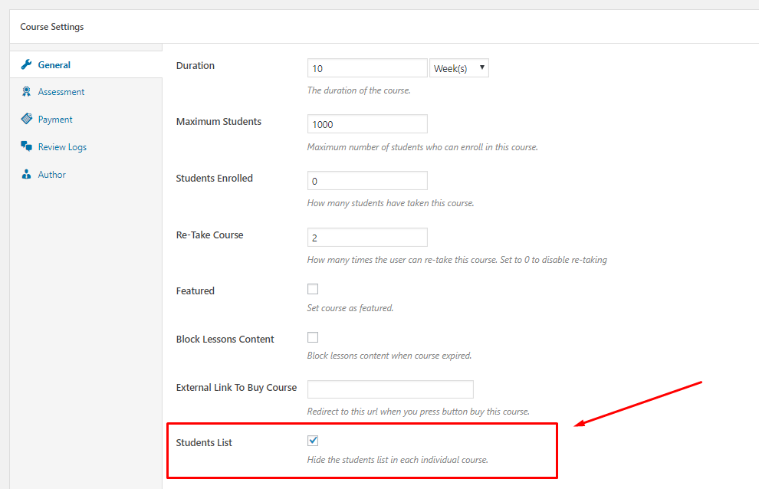Image resolution: width=759 pixels, height=489 pixels.
Task: Open the Assessment settings tab
Action: pyautogui.click(x=61, y=92)
